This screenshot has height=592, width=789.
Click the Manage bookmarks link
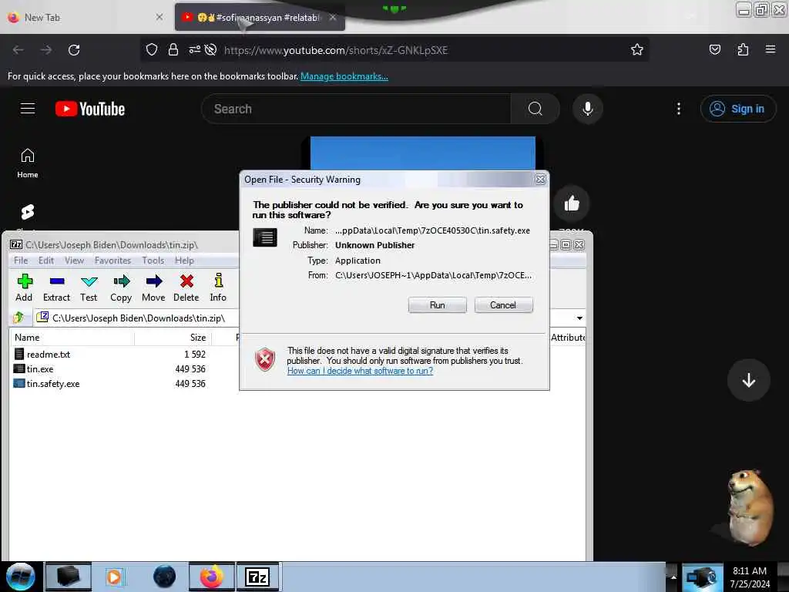coord(344,76)
